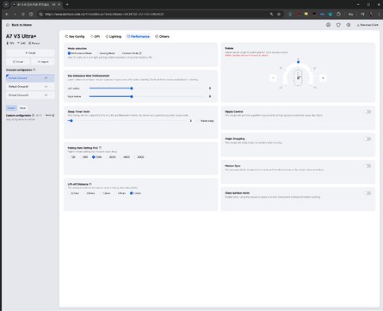Click Onboard configuration help icon
Image resolution: width=383 pixels, height=311 pixels.
(34, 70)
